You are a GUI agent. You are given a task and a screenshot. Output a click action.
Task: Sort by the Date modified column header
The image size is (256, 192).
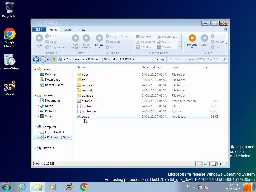click(x=151, y=67)
